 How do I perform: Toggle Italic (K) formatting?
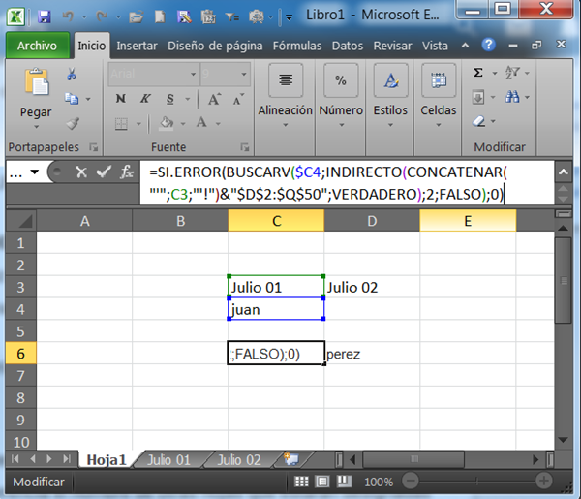coord(145,99)
